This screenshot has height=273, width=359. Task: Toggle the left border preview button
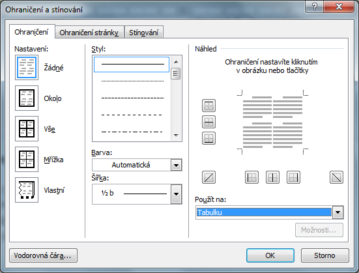(252, 177)
